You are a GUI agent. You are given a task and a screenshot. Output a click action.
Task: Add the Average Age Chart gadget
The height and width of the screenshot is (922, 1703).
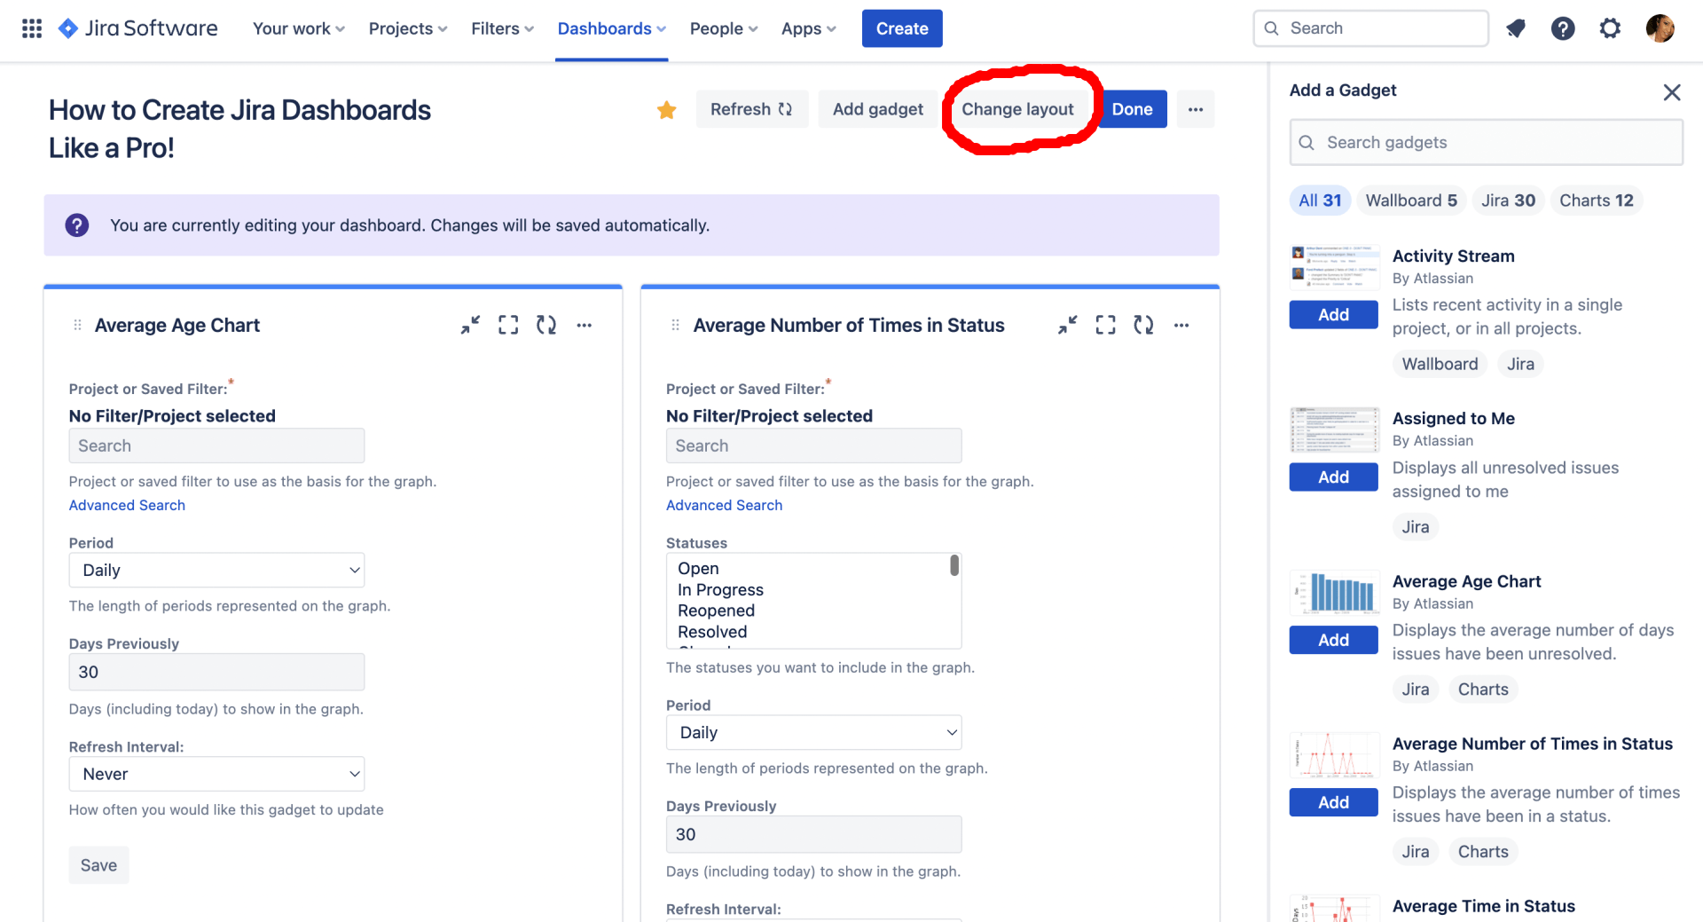[x=1333, y=640]
